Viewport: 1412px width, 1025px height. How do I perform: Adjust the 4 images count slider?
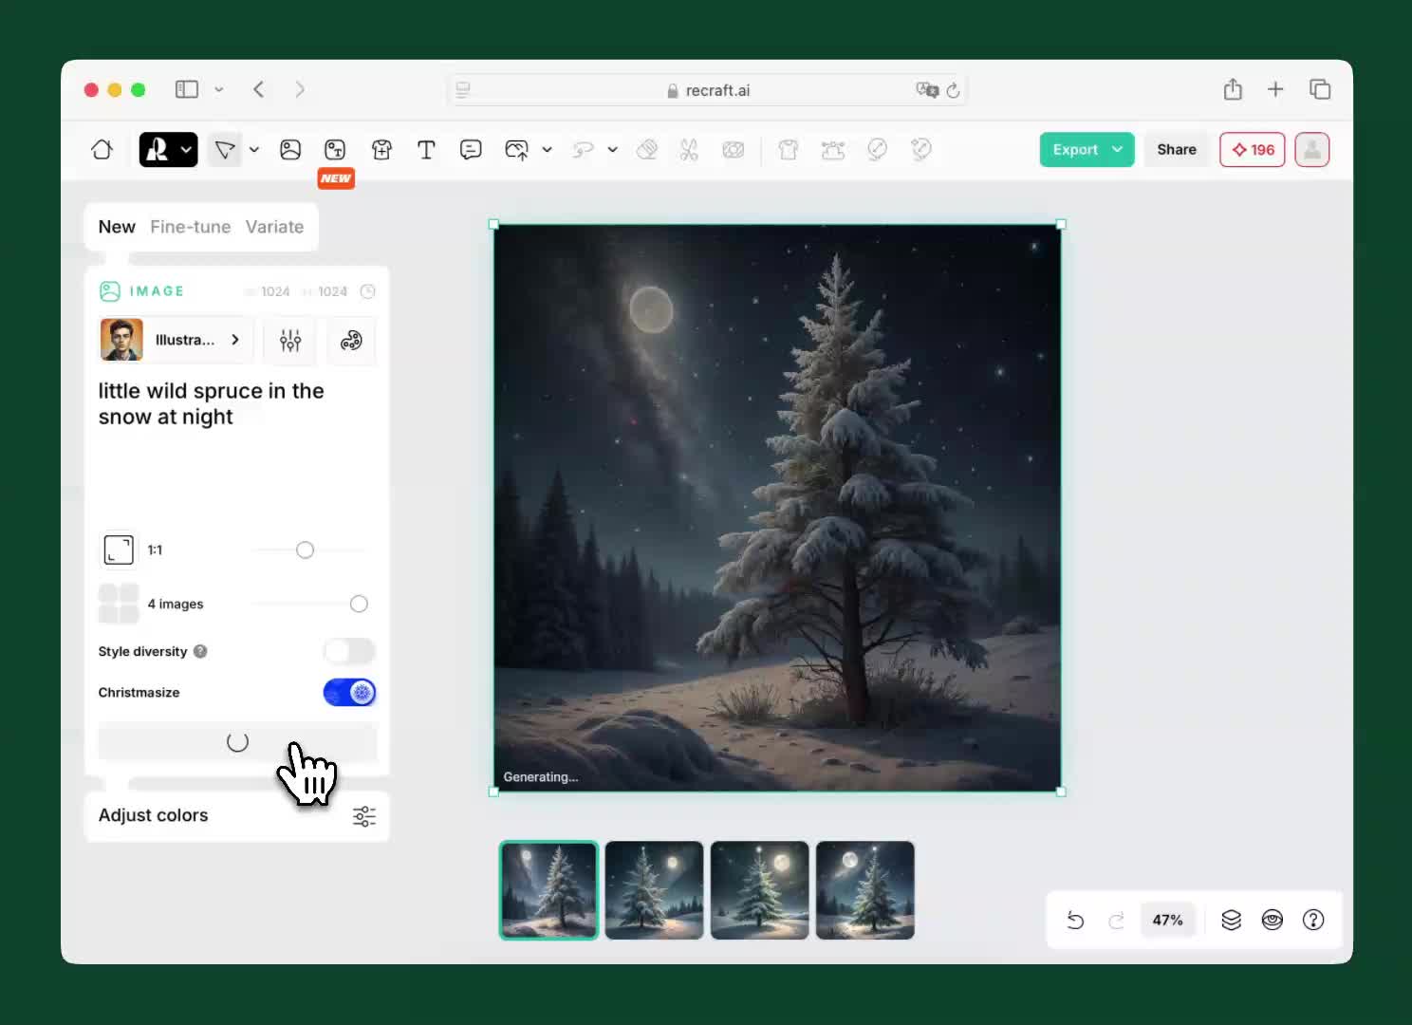[x=359, y=604]
